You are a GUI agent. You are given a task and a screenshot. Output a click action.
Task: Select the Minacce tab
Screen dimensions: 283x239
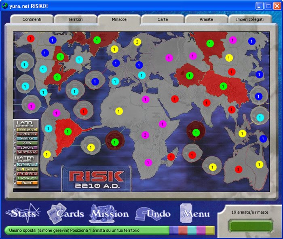(x=119, y=19)
